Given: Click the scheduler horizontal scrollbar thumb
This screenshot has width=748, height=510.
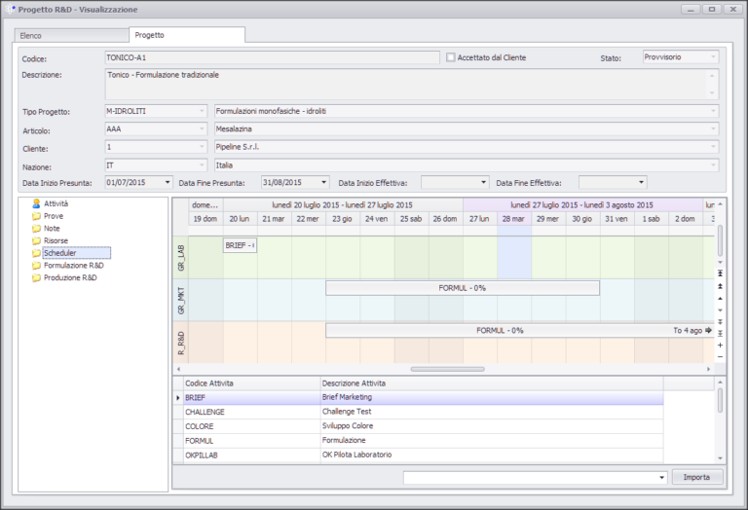Looking at the screenshot, I should click(x=447, y=369).
